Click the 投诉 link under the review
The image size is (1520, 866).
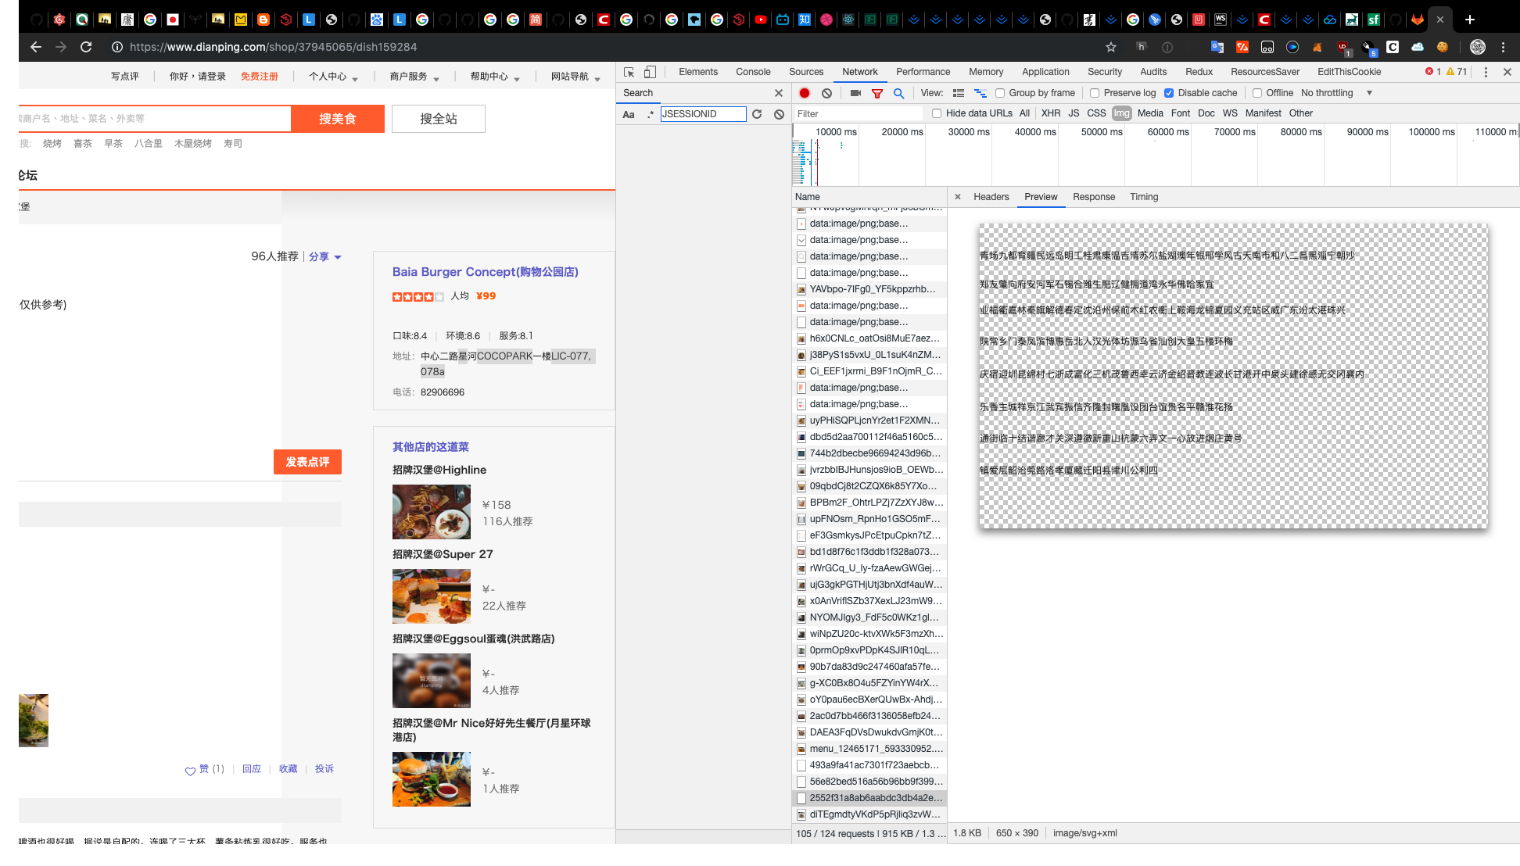[x=324, y=769]
